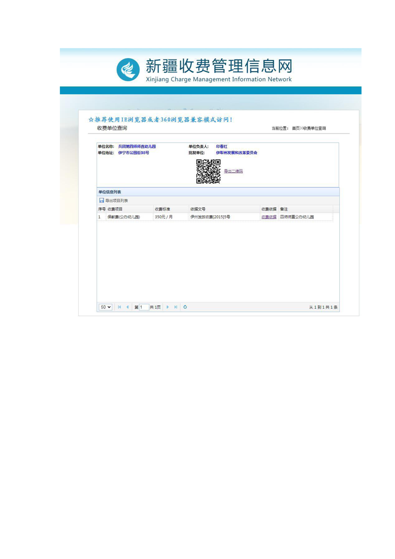Click the Xinjiang Charge Management site logo

click(128, 70)
